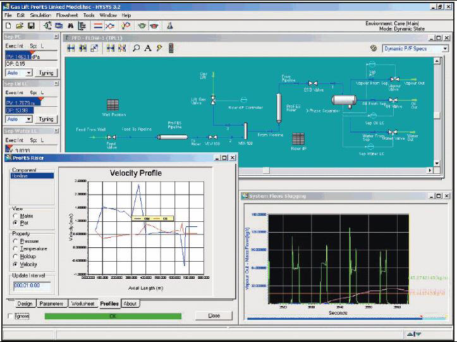Open the Tools menu

(89, 15)
